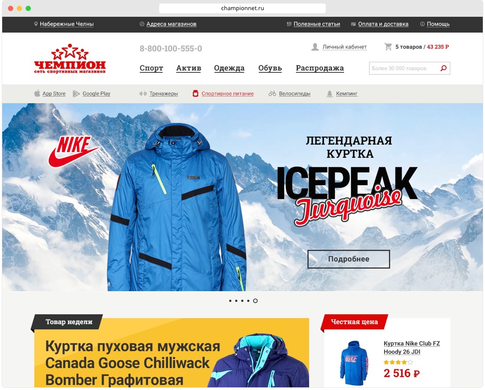Click the location pin icon by Набережные Челны
Viewport: 485px width, 390px height.
[36, 24]
